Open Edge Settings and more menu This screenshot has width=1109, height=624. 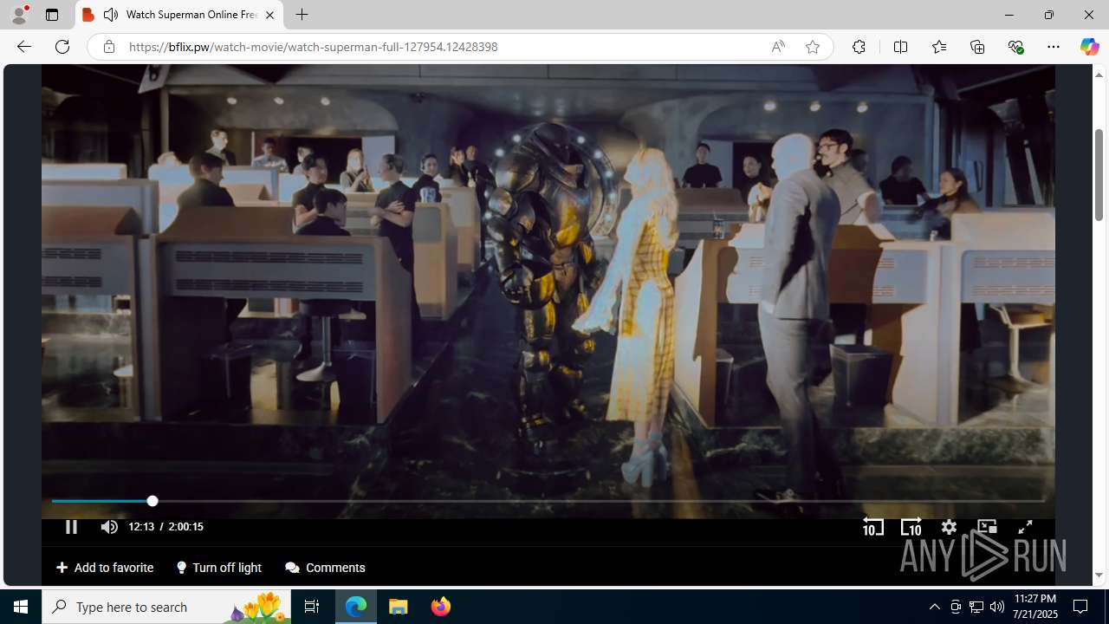1054,47
